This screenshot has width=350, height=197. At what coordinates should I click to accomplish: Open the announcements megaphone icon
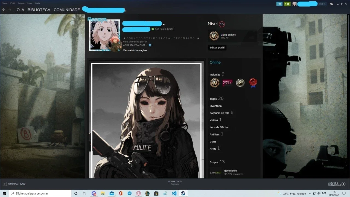tap(279, 4)
